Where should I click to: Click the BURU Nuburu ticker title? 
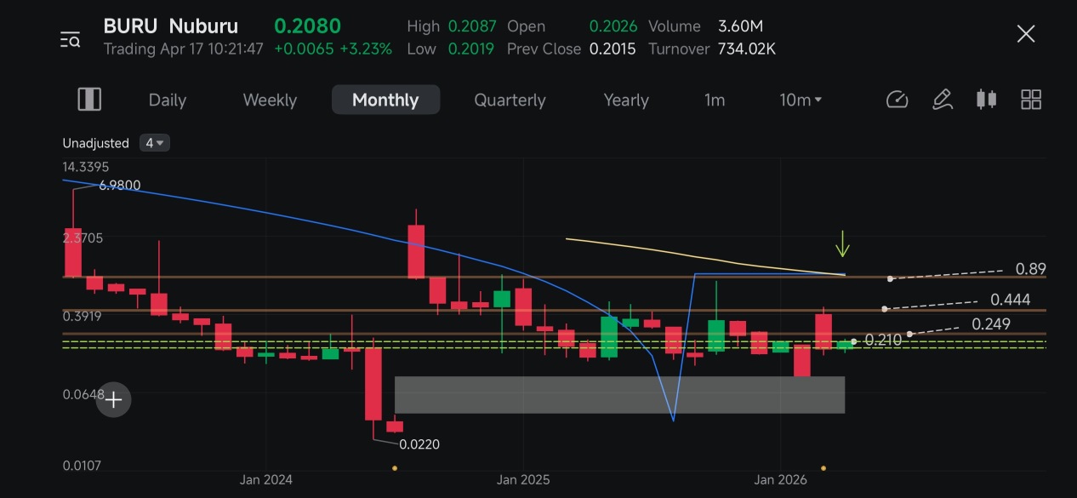tap(171, 26)
